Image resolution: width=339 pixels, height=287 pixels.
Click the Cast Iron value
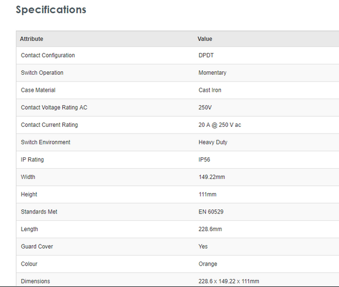[x=211, y=90]
